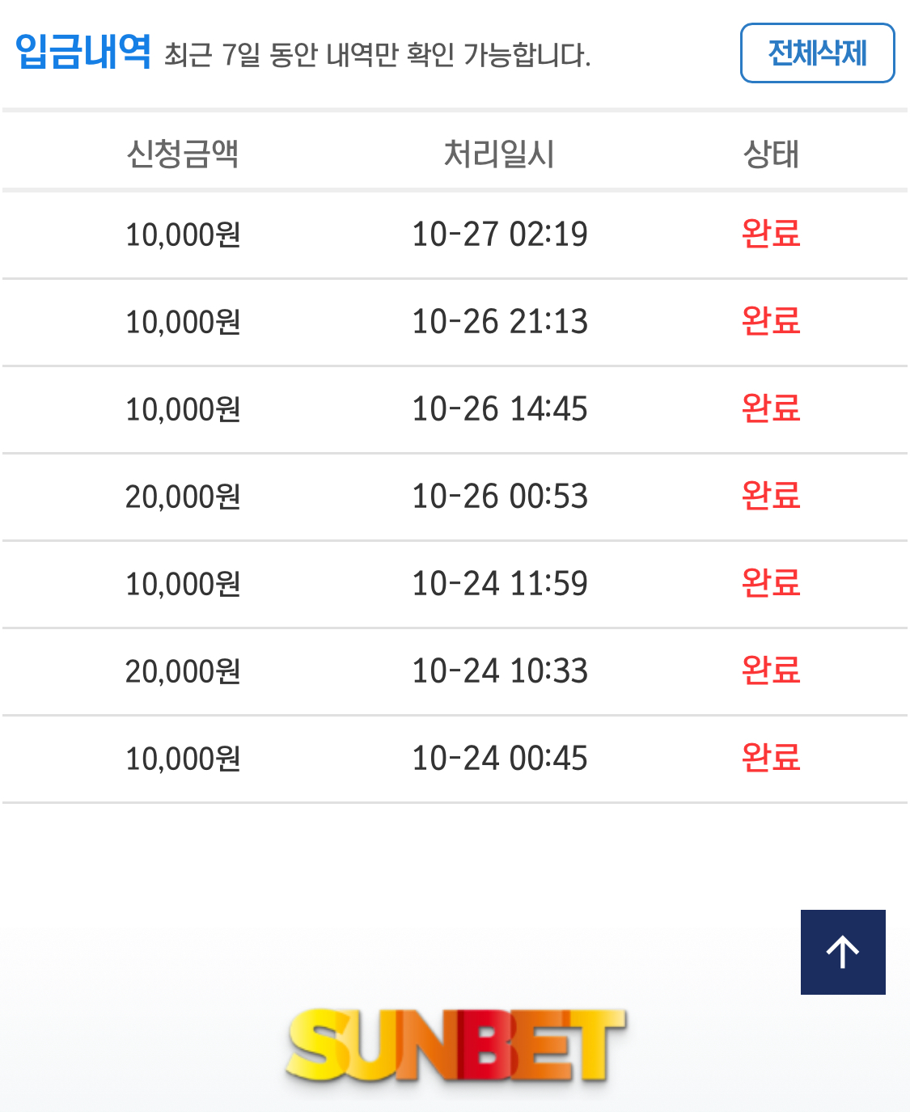Select the 10-24 00:45 deposit row
This screenshot has width=910, height=1112.
coord(455,759)
